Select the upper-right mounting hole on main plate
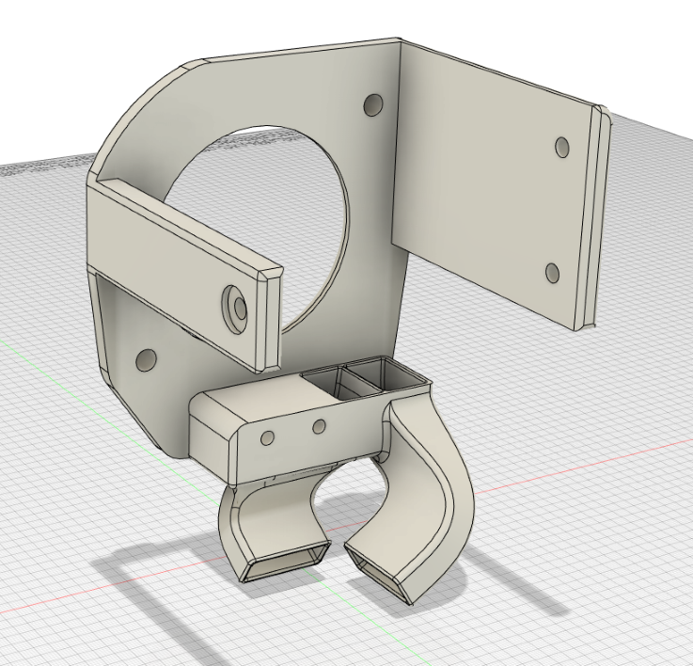Image resolution: width=693 pixels, height=666 pixels. [x=373, y=104]
